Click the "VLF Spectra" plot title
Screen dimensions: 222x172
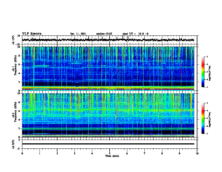coord(32,33)
